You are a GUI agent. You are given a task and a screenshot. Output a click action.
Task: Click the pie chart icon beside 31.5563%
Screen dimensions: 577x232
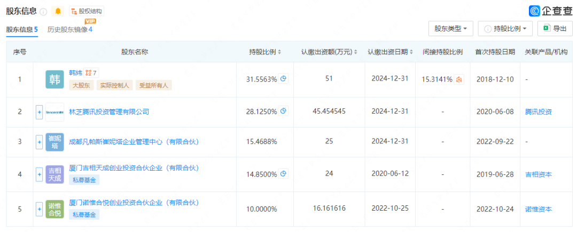[284, 79]
